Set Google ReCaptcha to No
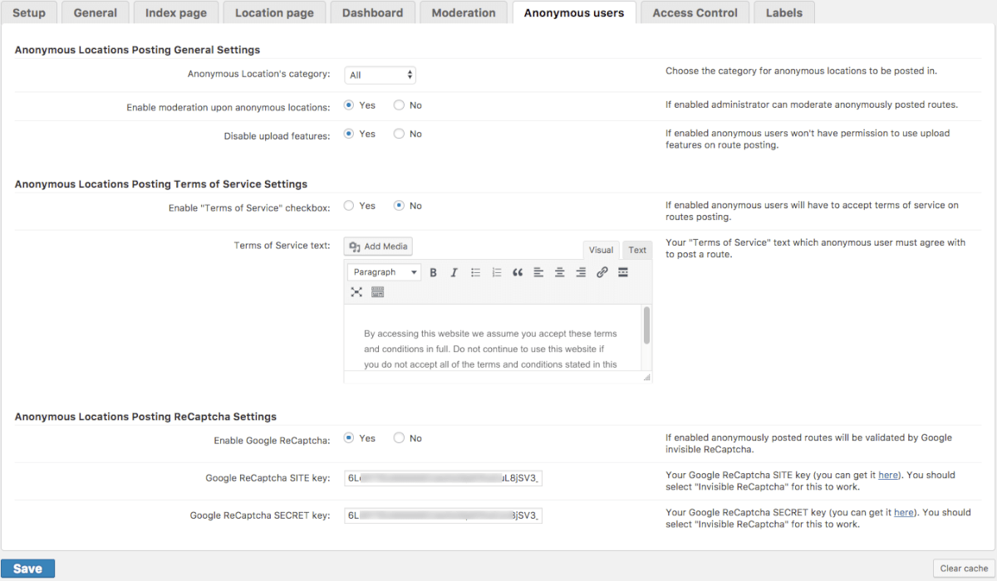Screen dimensions: 997x581 click(x=400, y=438)
